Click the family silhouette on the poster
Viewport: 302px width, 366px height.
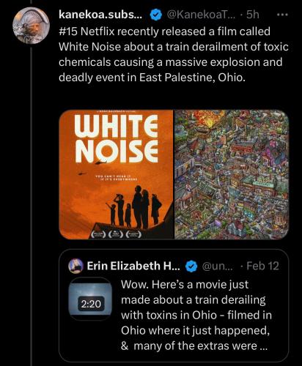click(134, 207)
